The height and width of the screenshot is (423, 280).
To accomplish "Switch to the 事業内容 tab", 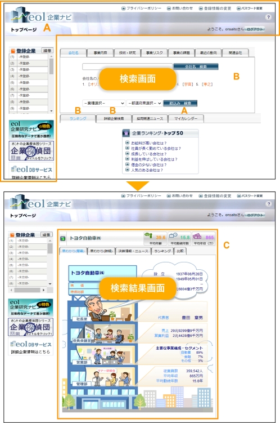I will pyautogui.click(x=100, y=53).
